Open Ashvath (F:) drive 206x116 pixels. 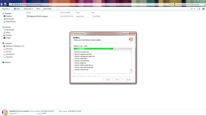tap(10, 54)
